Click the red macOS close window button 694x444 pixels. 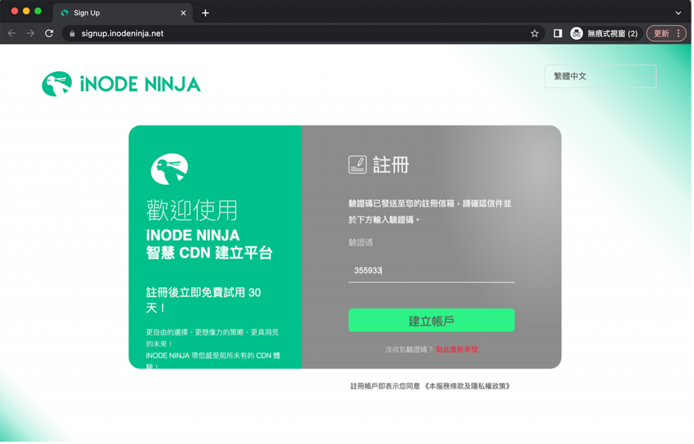tap(15, 11)
